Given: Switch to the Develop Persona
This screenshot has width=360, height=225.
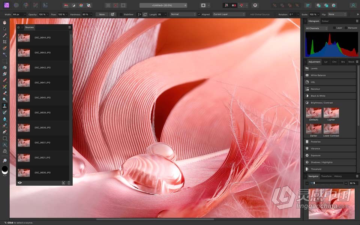Looking at the screenshot, I should coord(25,5).
